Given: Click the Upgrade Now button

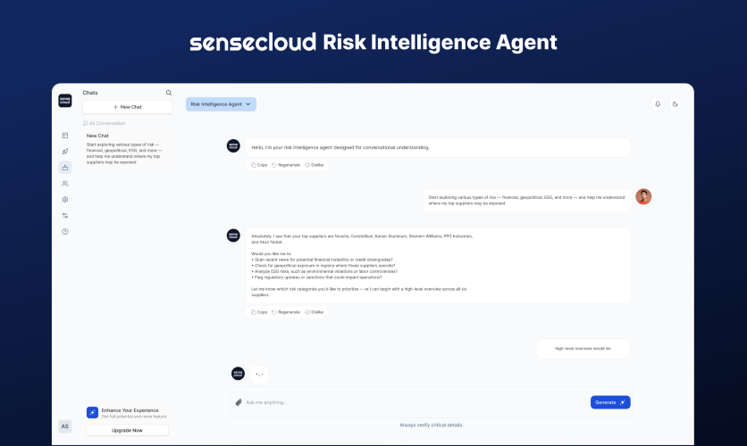Looking at the screenshot, I should 127,430.
